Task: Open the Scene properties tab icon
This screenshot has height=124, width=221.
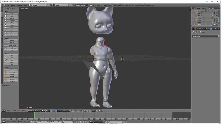Action: (x=202, y=29)
